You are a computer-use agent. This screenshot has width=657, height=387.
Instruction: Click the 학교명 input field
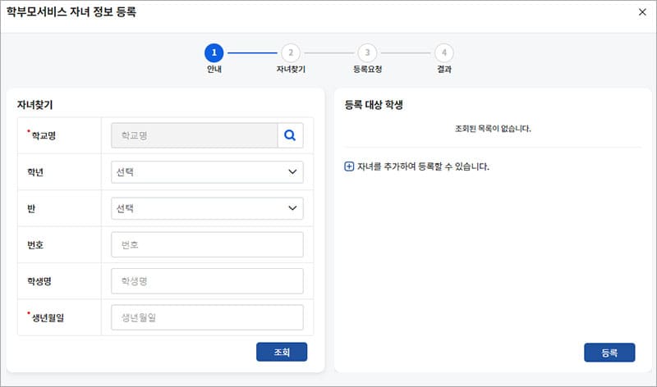pos(194,135)
